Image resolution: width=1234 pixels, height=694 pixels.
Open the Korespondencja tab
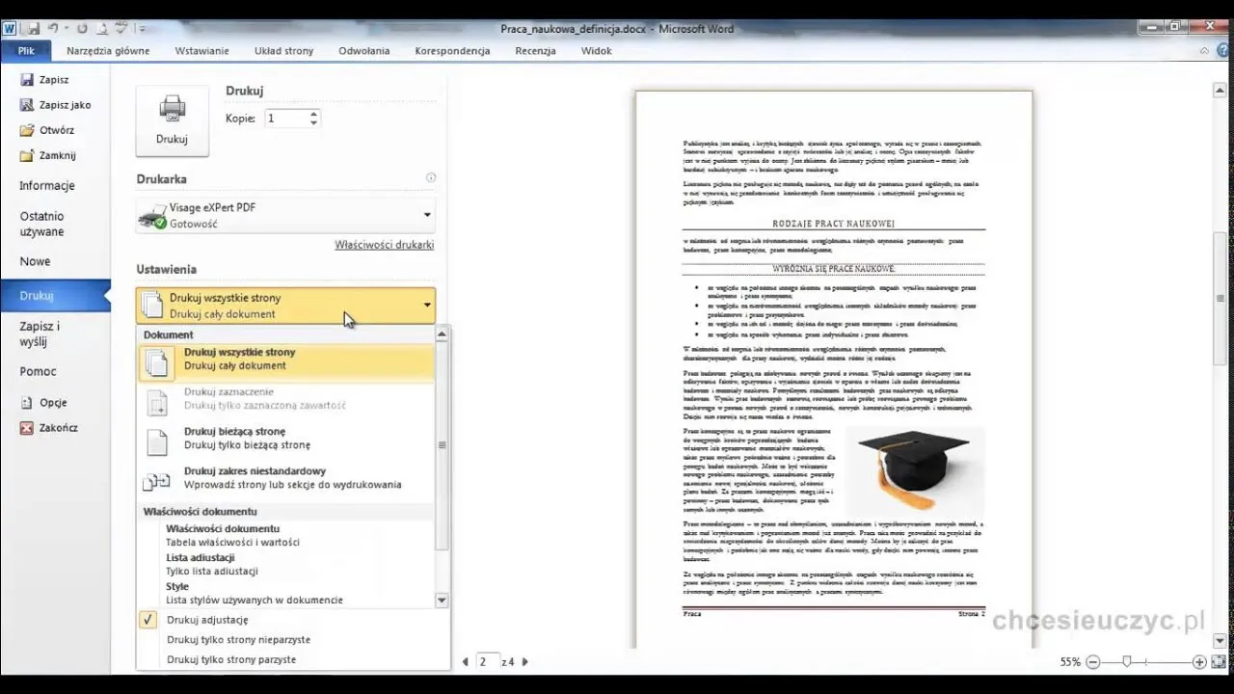[452, 51]
